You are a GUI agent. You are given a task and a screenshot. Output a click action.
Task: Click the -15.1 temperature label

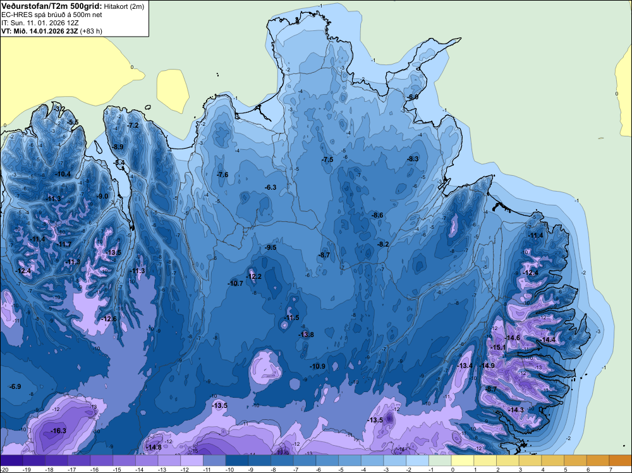tap(498, 348)
